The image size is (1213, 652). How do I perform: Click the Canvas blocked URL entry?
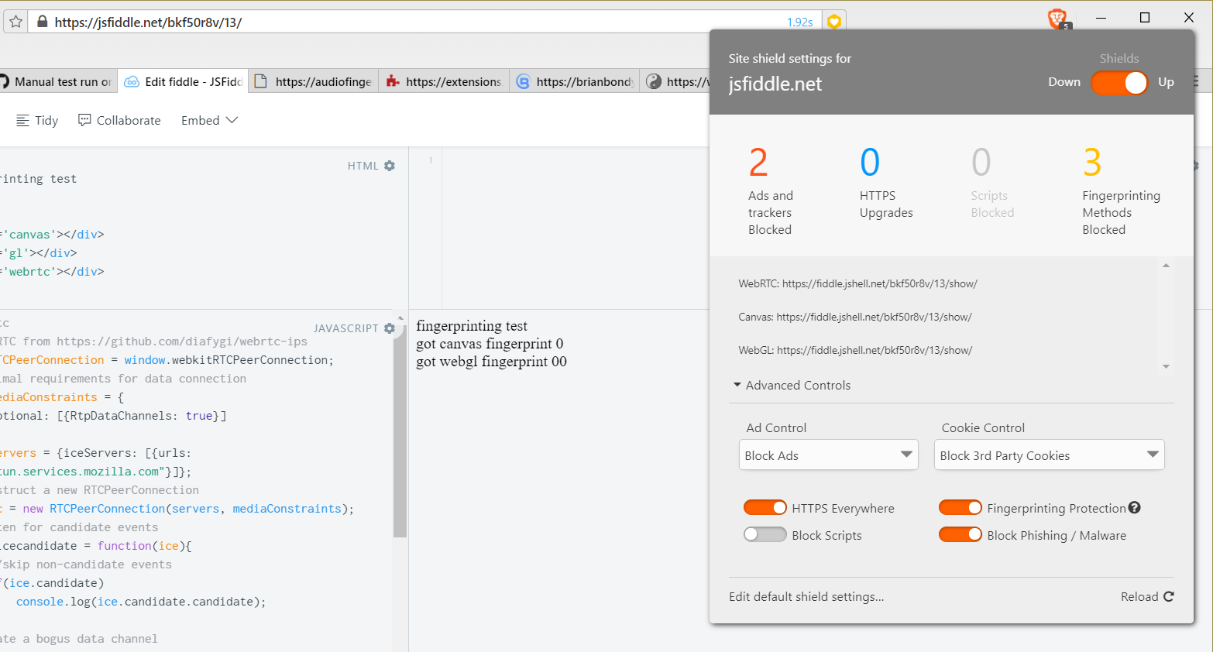pos(854,317)
